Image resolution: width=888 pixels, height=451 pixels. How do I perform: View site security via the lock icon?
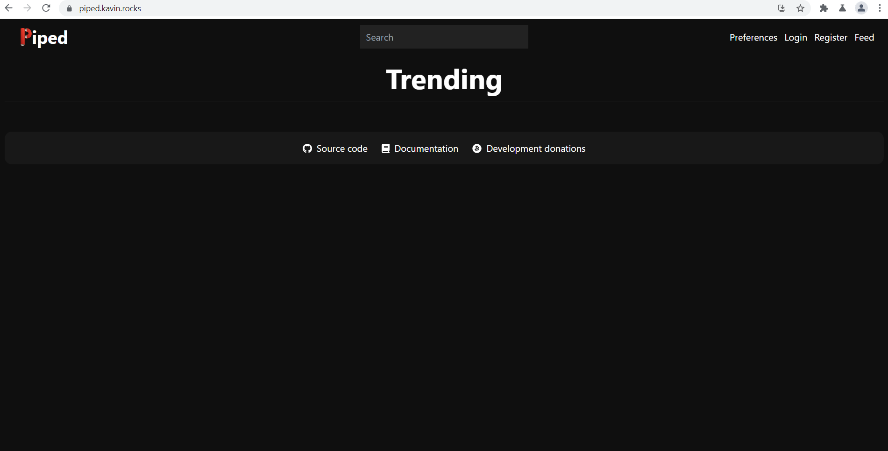tap(69, 8)
